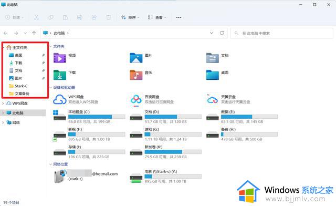The image size is (336, 206).
Task: Click the pin icon beside sidebar 下载
Action: click(x=43, y=63)
